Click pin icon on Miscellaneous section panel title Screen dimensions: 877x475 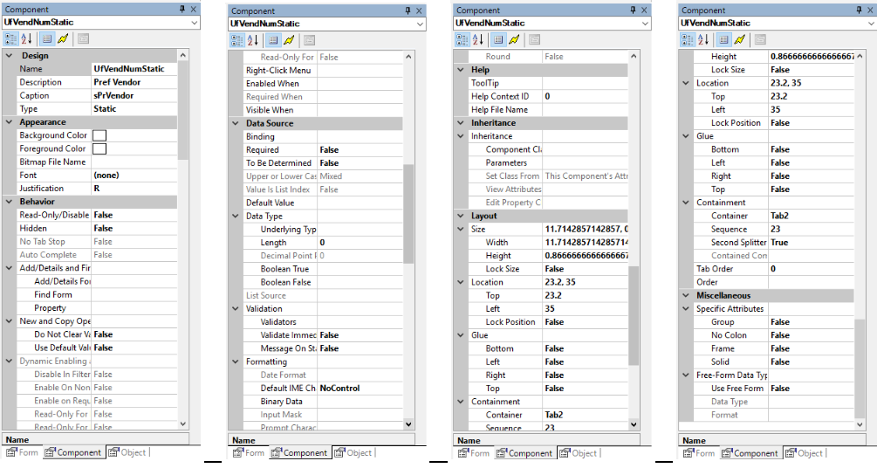click(x=859, y=10)
